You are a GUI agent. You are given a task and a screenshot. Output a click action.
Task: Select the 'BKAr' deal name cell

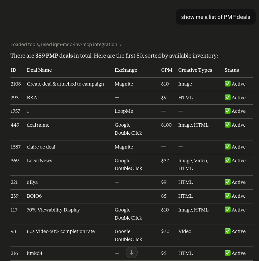33,98
